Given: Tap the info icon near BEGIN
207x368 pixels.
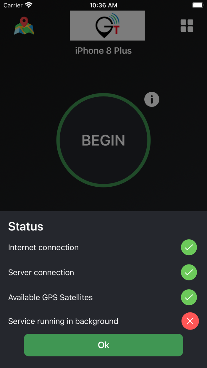Looking at the screenshot, I should 152,99.
